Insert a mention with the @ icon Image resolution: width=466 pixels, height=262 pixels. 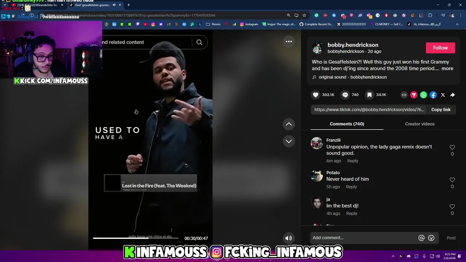click(x=421, y=238)
